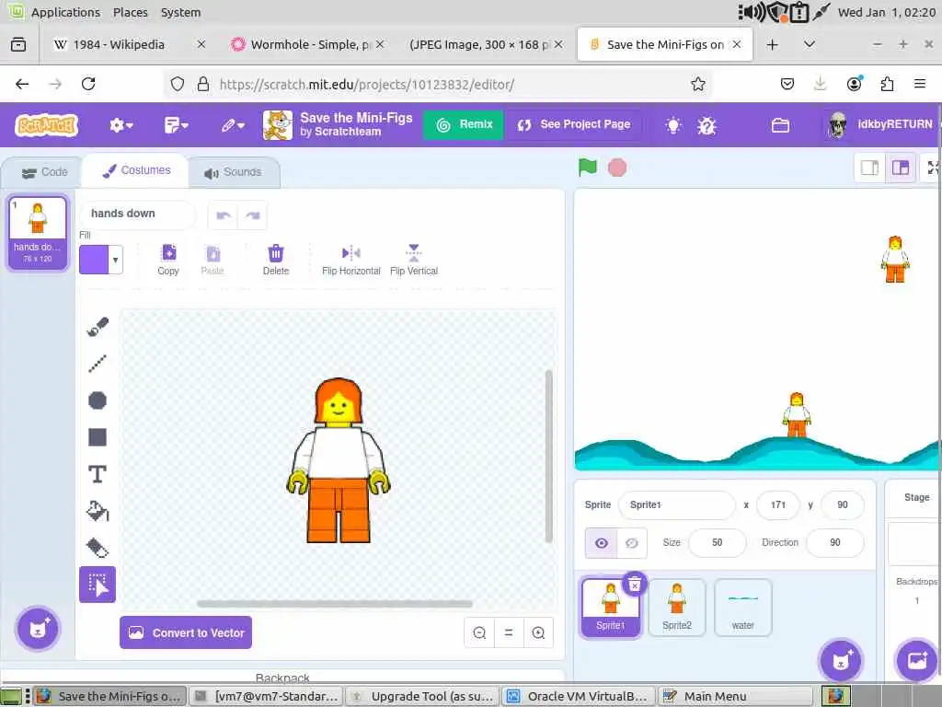Click Convert to Vector button
The image size is (942, 707).
(x=186, y=632)
